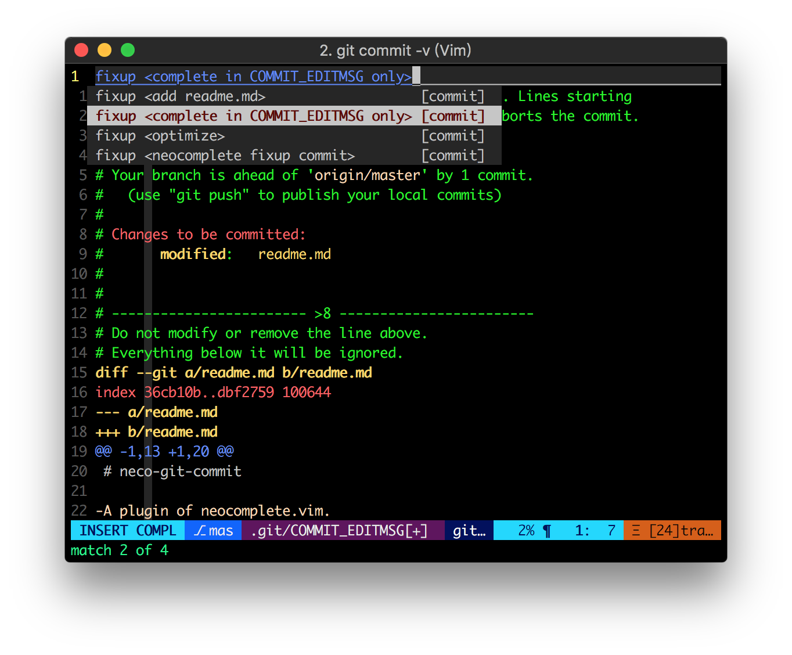Click the 'git…' filetype status segment

pos(469,531)
